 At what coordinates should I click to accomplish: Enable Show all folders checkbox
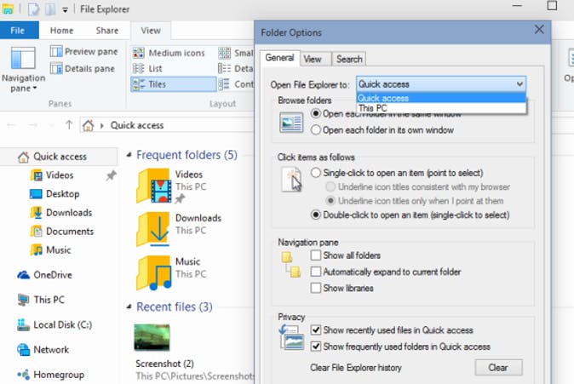[346, 255]
